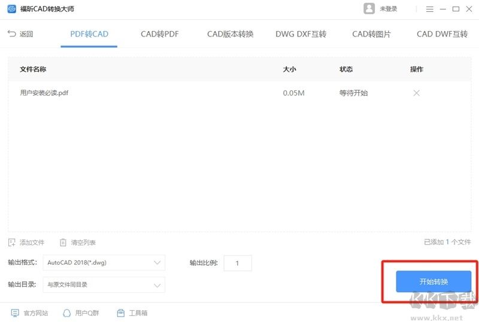
Task: Maximize the converter window
Action: [x=456, y=9]
